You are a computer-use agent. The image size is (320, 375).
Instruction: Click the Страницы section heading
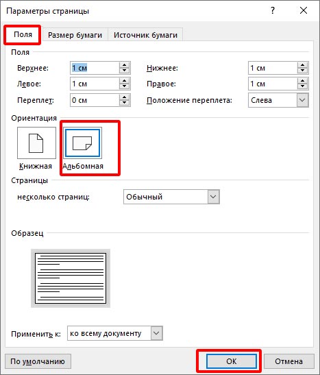click(29, 180)
